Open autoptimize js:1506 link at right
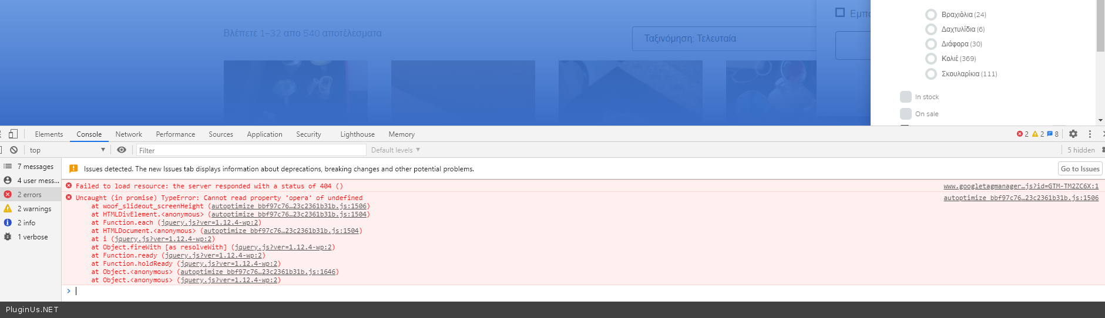 1021,198
